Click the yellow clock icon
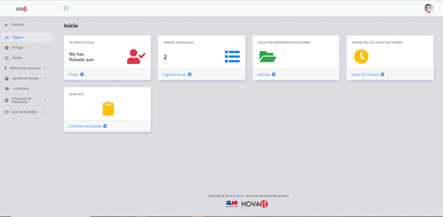This screenshot has width=443, height=217. click(x=361, y=57)
